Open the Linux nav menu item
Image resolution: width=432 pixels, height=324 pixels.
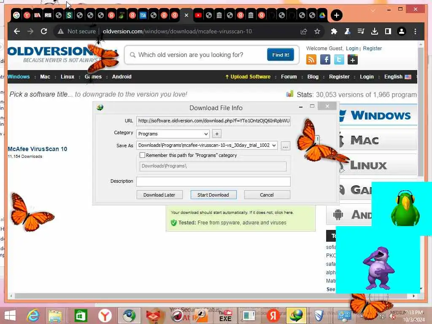point(67,77)
